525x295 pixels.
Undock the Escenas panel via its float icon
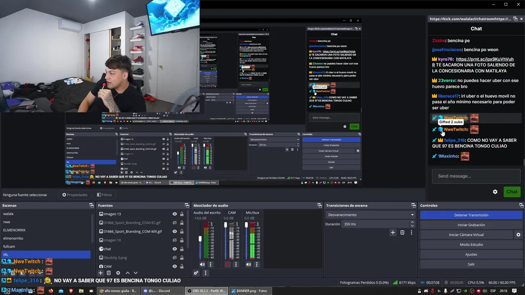(91, 205)
